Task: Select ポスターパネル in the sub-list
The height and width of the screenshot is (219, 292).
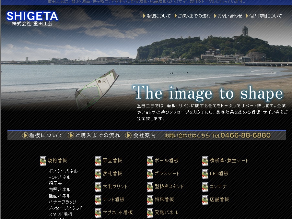Action: [x=63, y=171]
